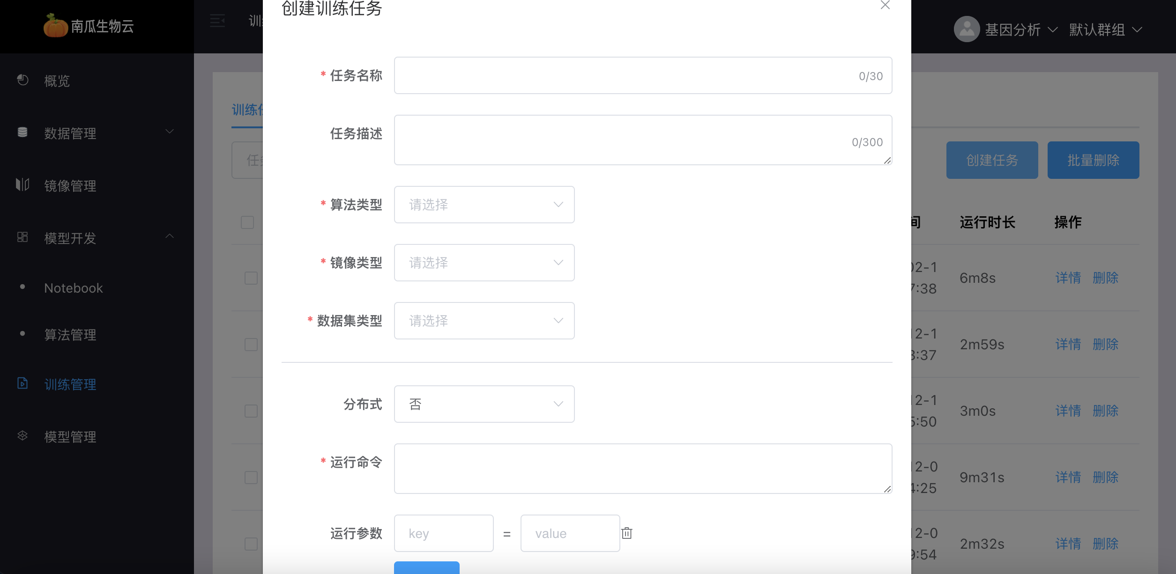Click 删除 for the 2m32s task

1106,544
